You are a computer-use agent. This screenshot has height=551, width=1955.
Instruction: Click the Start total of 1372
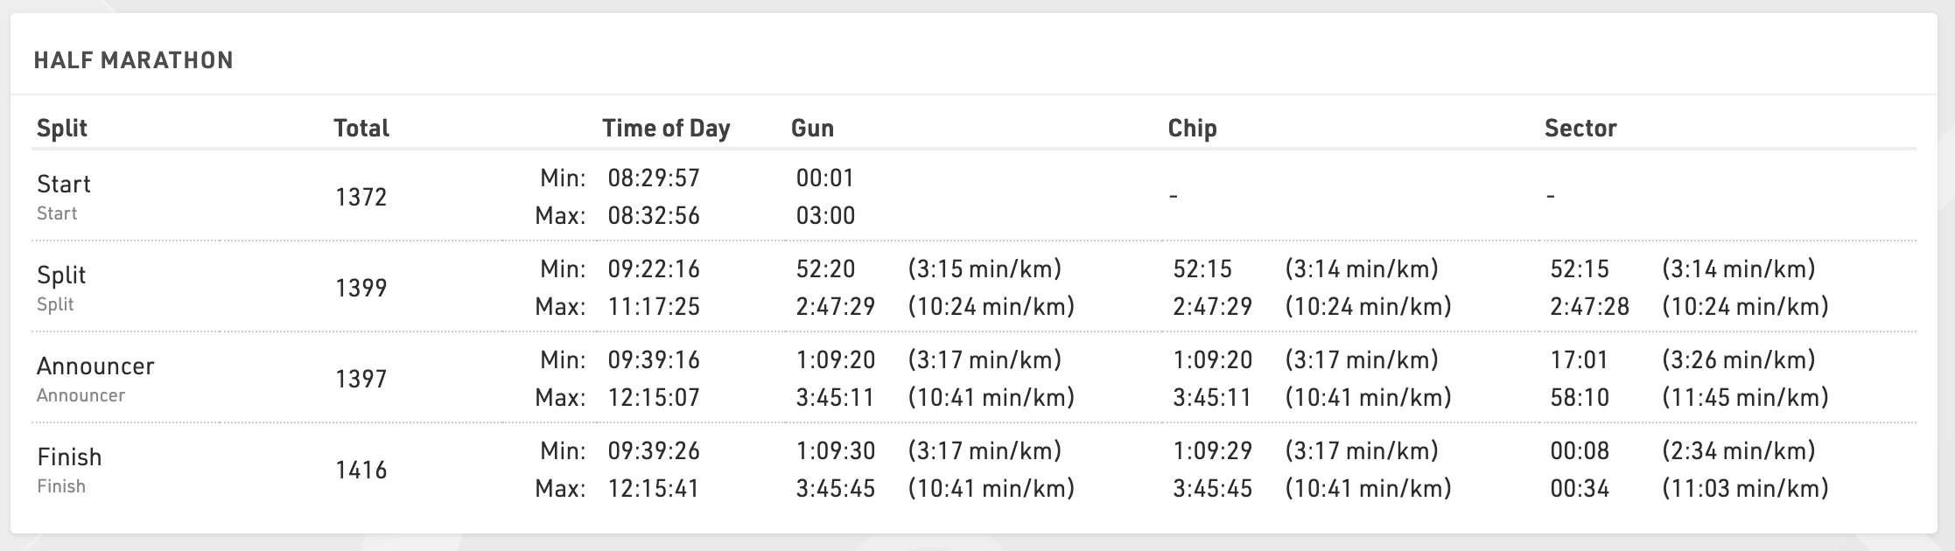361,198
